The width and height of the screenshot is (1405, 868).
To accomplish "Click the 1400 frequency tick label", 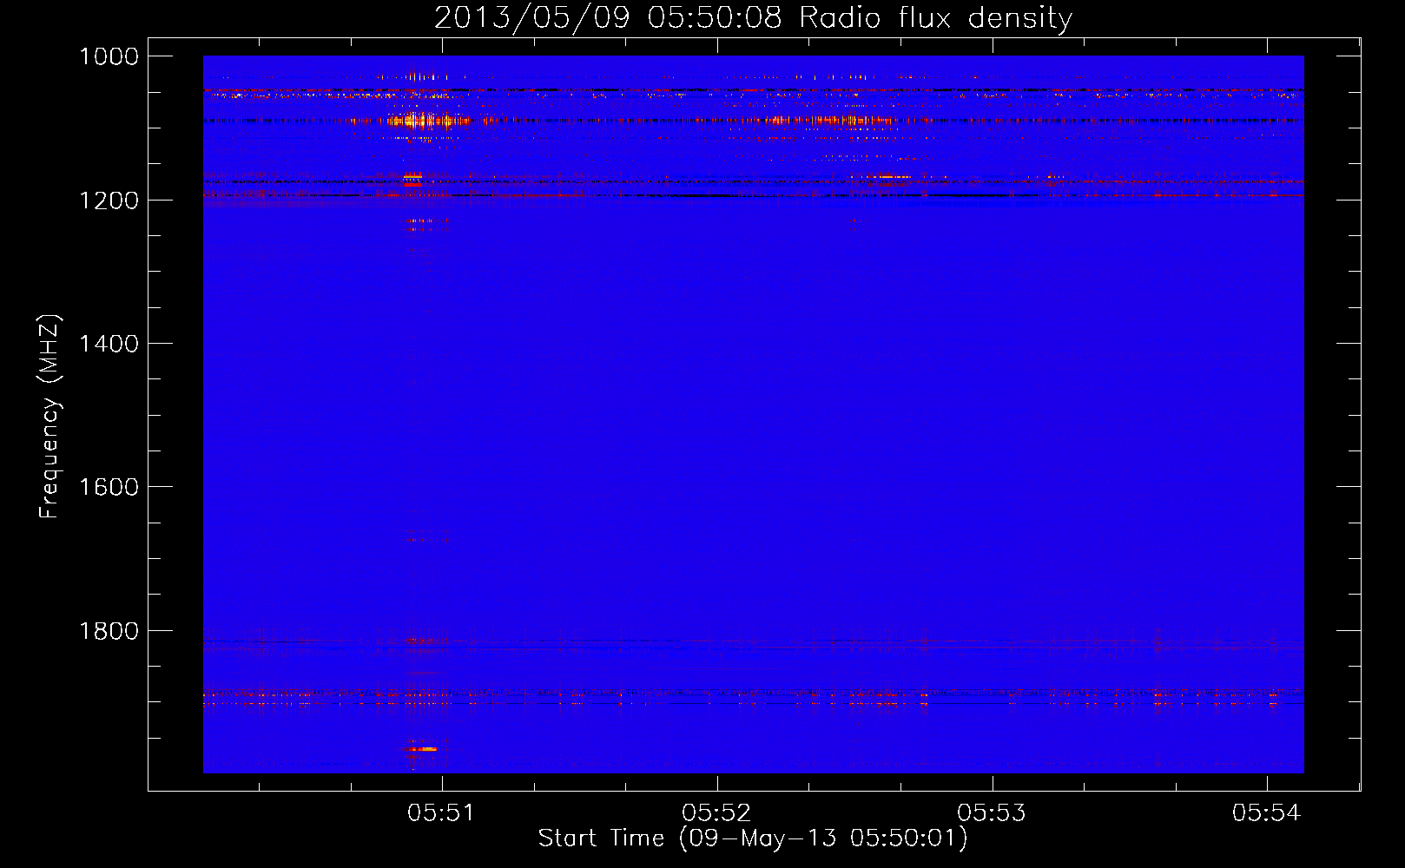I will coord(109,344).
